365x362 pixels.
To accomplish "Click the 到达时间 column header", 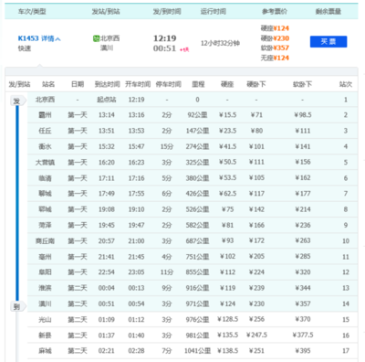I will (107, 84).
